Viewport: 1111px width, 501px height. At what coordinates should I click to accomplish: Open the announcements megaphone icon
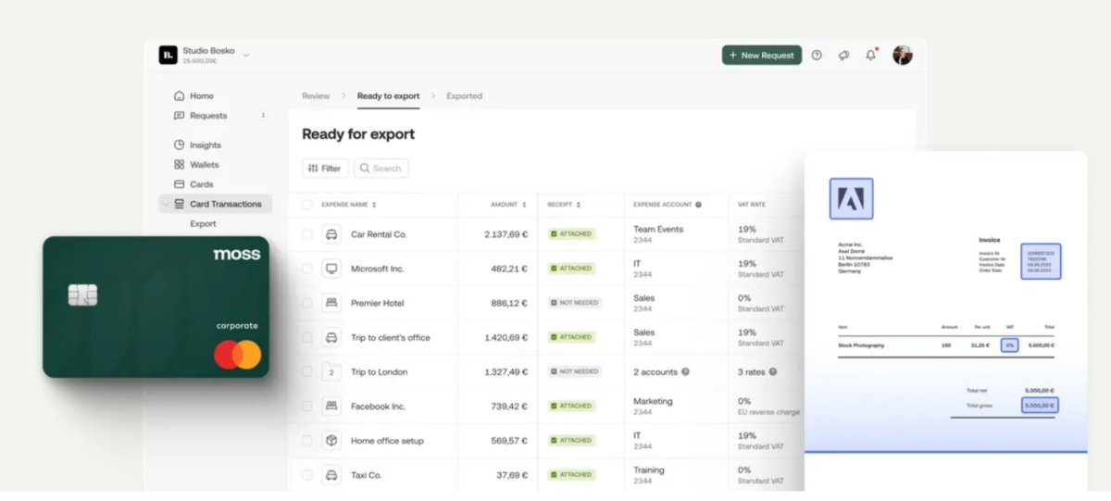[x=843, y=56]
